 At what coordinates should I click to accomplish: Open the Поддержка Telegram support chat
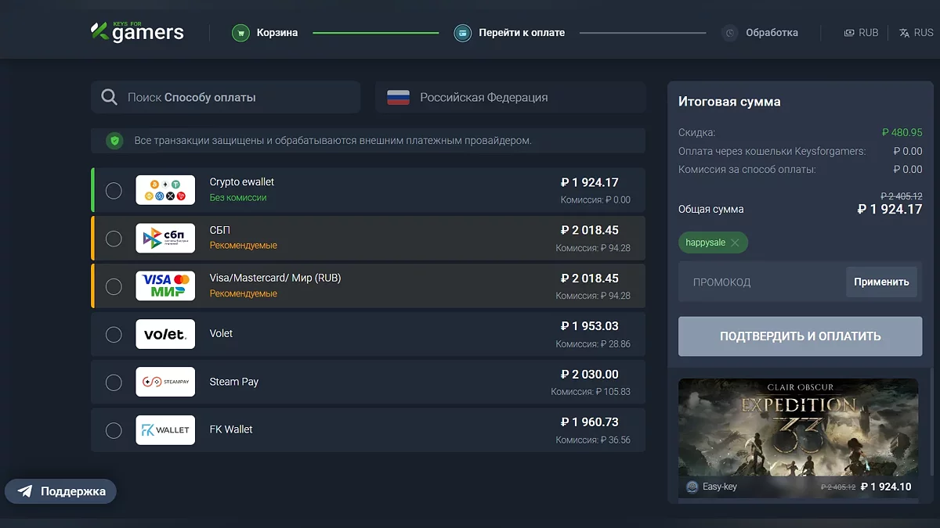[x=61, y=491]
